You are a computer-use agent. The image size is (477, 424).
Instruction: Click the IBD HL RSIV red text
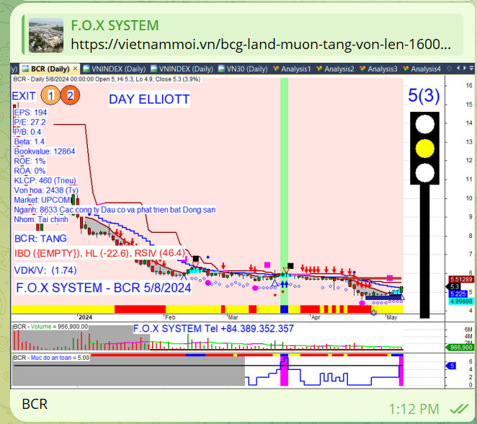99,253
